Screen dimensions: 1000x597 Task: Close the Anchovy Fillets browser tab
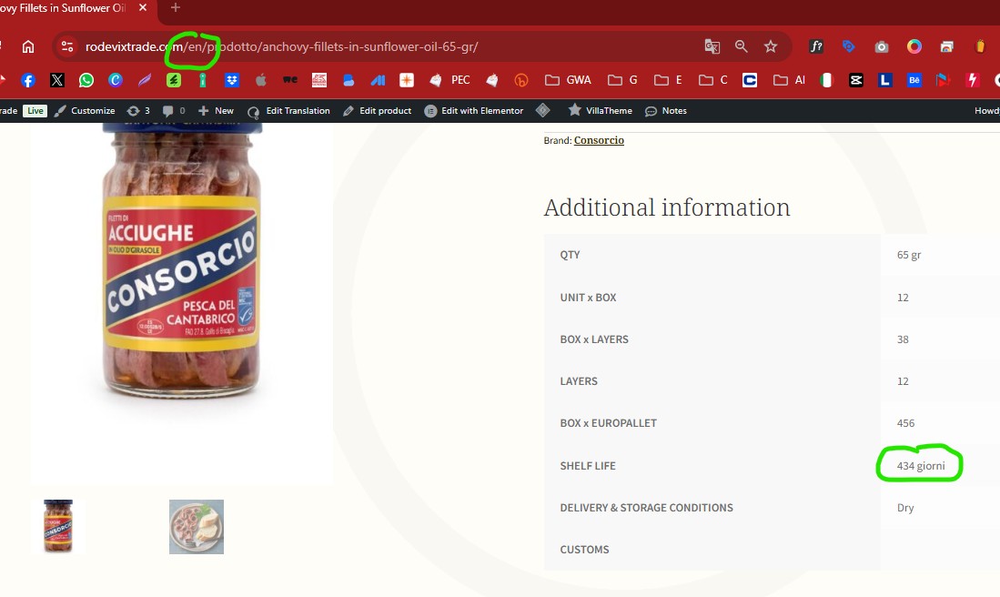(x=143, y=7)
